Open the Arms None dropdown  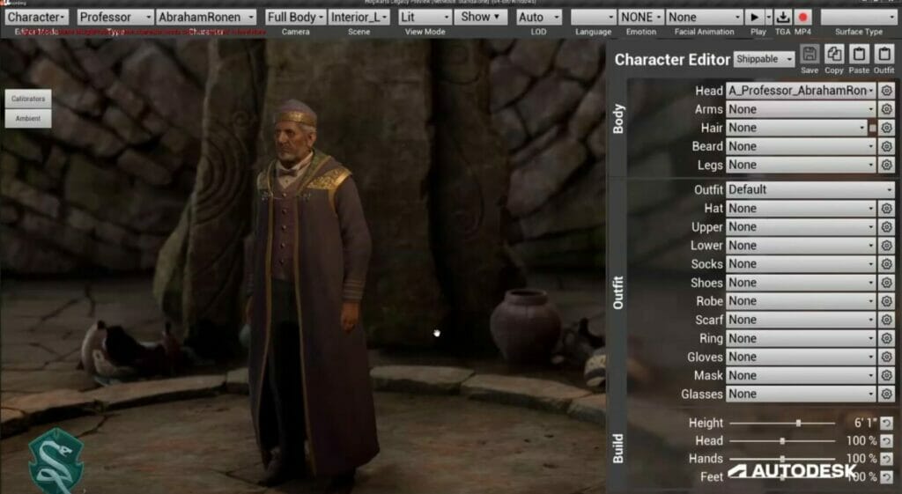[x=801, y=109]
